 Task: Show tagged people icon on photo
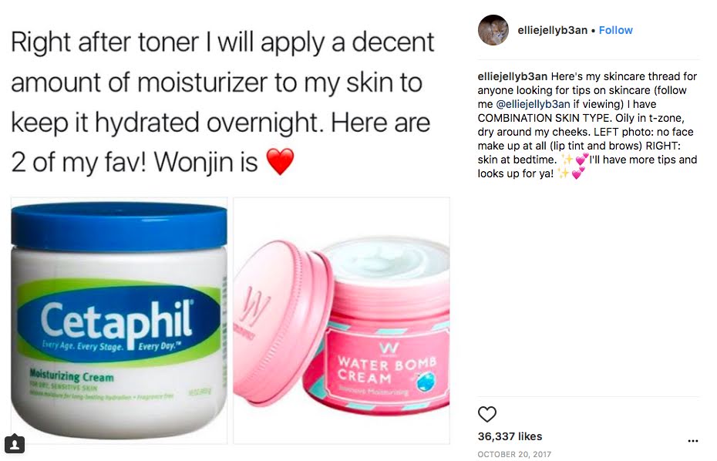tap(14, 443)
